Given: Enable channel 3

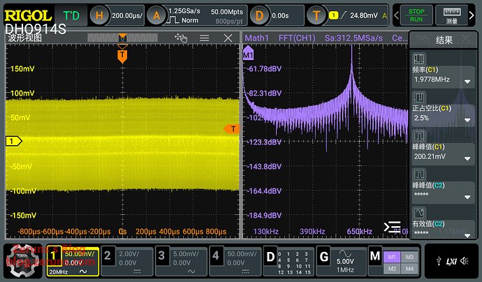Looking at the screenshot, I should (x=161, y=256).
